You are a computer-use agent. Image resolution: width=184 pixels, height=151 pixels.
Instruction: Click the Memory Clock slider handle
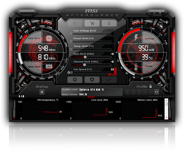pos(85,65)
